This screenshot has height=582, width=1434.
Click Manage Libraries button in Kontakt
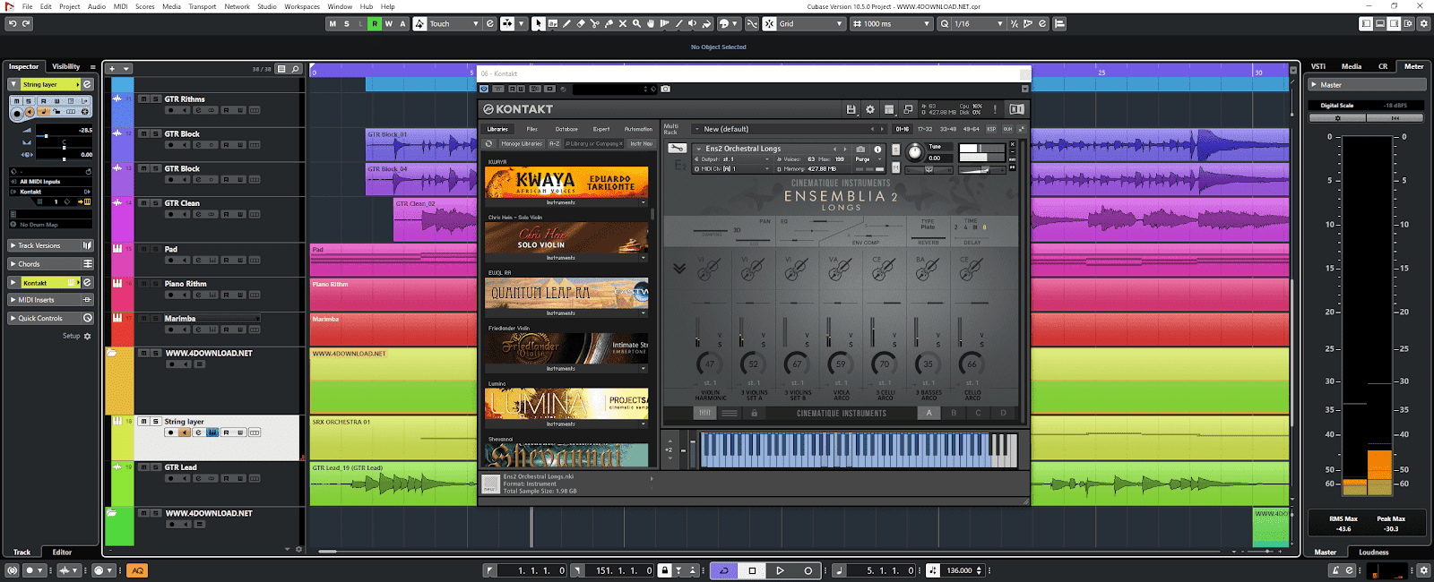tap(521, 143)
